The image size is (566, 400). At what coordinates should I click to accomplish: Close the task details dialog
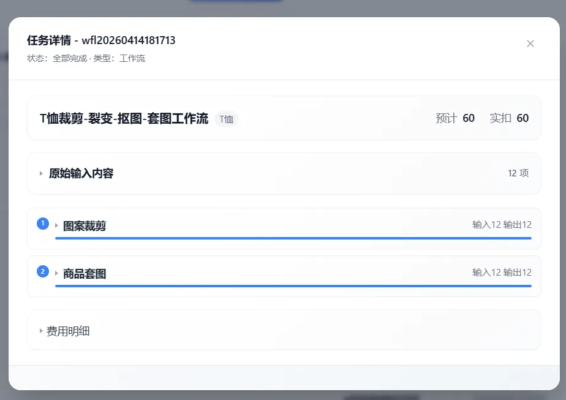(530, 43)
